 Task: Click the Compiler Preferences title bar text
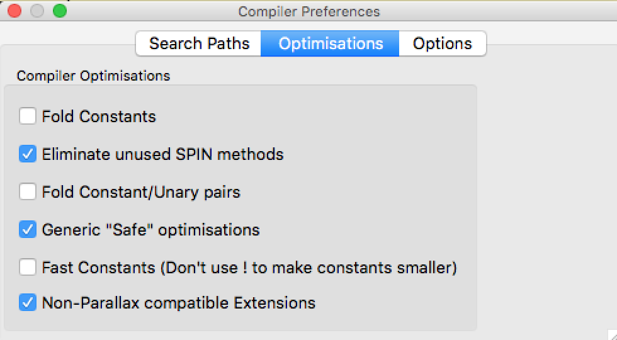click(x=308, y=11)
